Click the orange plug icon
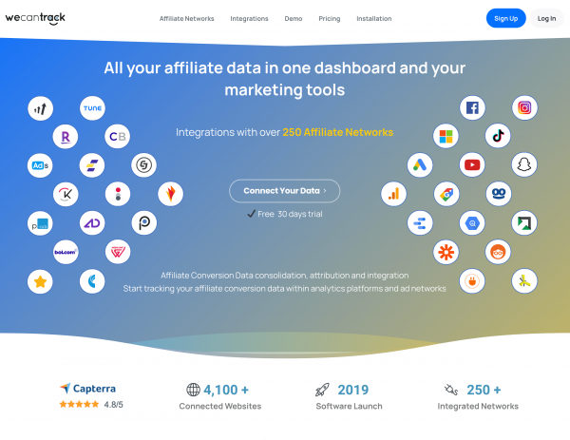The image size is (570, 440). [472, 281]
